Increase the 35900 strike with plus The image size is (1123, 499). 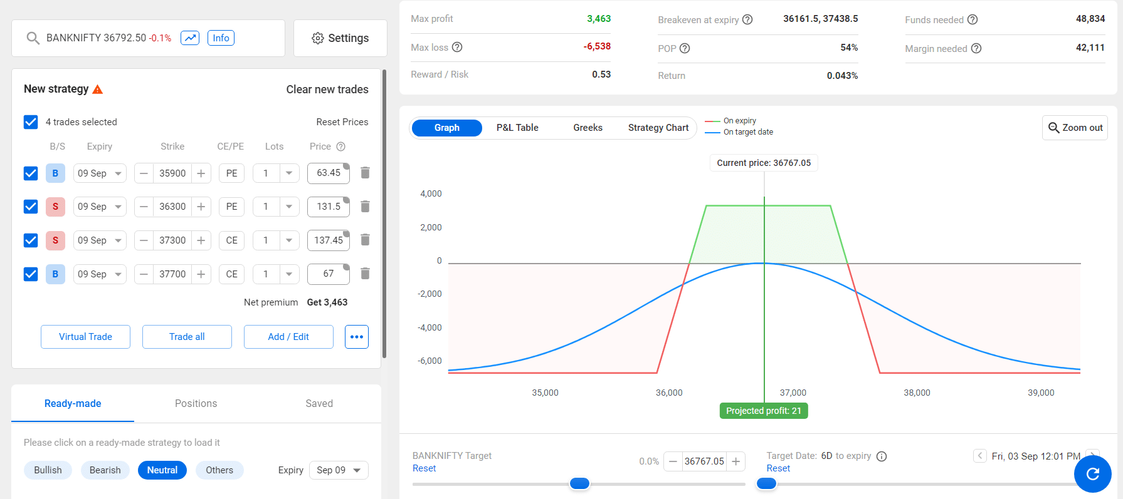201,173
